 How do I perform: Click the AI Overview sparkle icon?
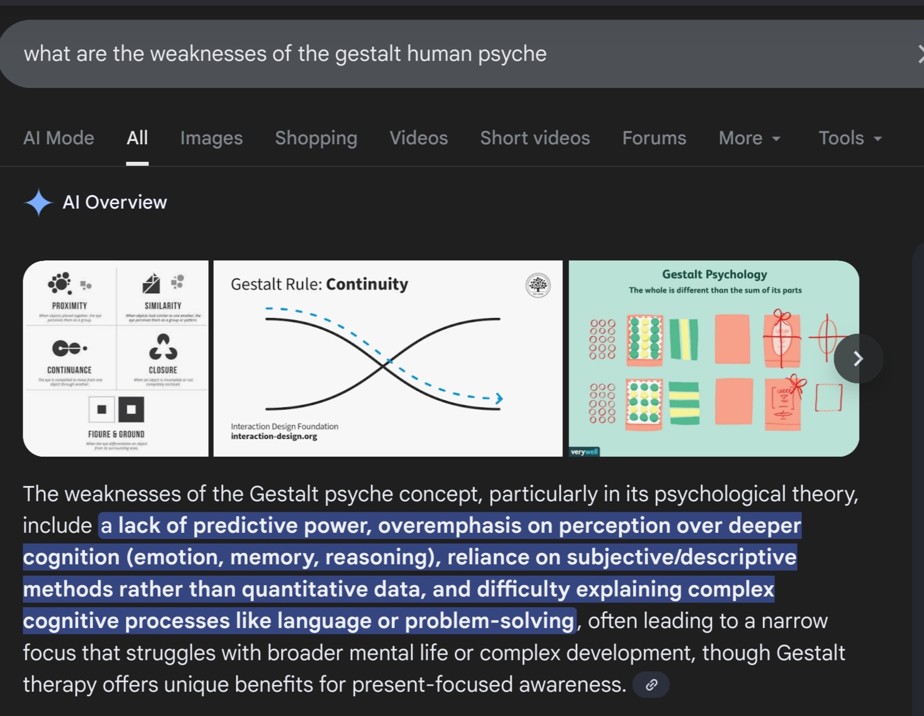pyautogui.click(x=38, y=202)
